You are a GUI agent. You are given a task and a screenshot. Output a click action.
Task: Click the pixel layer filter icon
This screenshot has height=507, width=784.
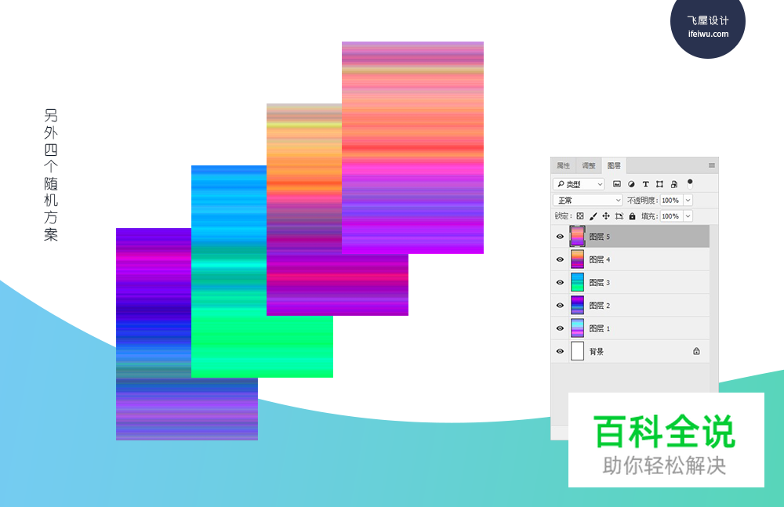click(617, 184)
